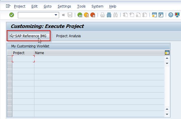Click the Generate Shortcut icon
The height and width of the screenshot is (119, 181).
pos(161,15)
